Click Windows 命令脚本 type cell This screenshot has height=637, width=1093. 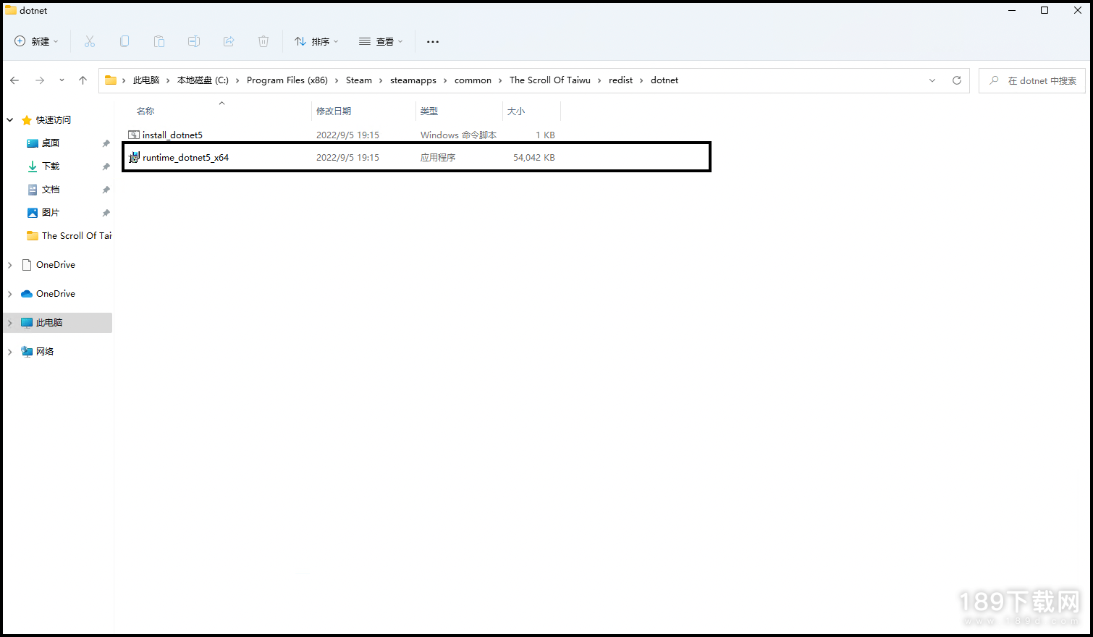pyautogui.click(x=458, y=135)
